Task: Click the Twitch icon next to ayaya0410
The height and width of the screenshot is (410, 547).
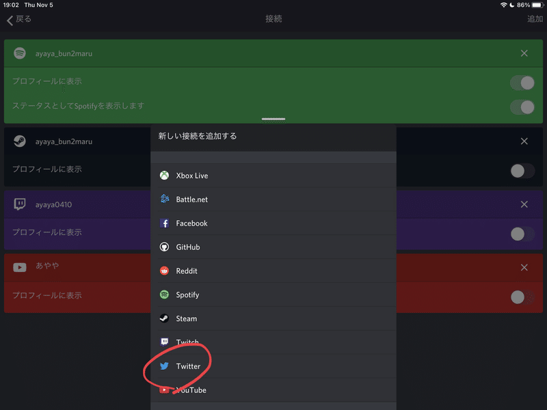Action: pyautogui.click(x=20, y=204)
